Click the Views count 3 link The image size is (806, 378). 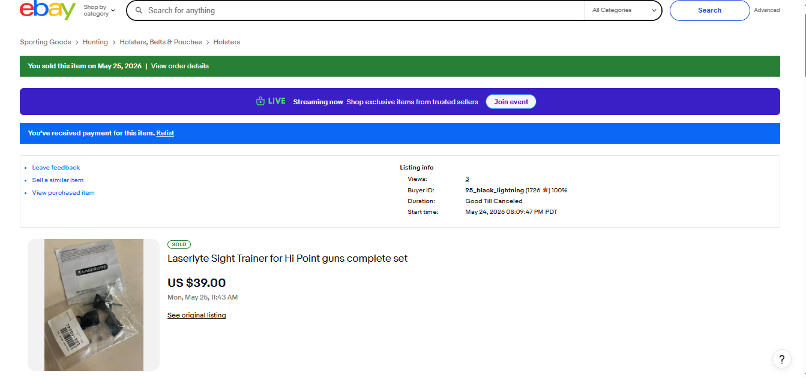coord(467,179)
